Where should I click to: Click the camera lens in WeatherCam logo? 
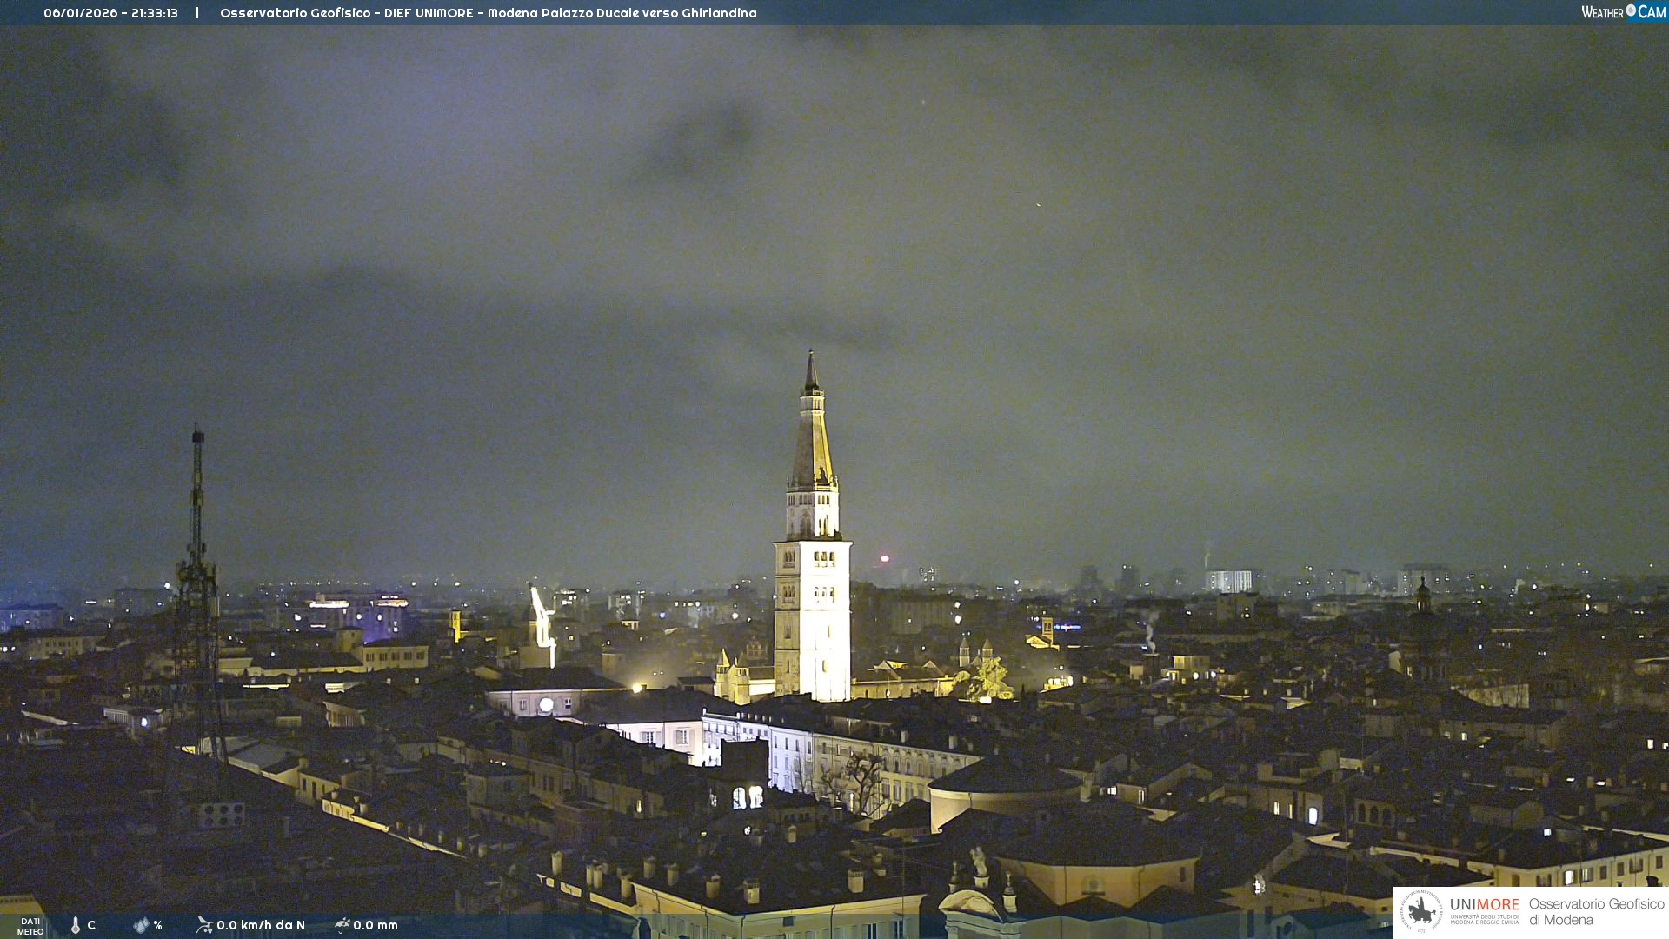pos(1631,10)
